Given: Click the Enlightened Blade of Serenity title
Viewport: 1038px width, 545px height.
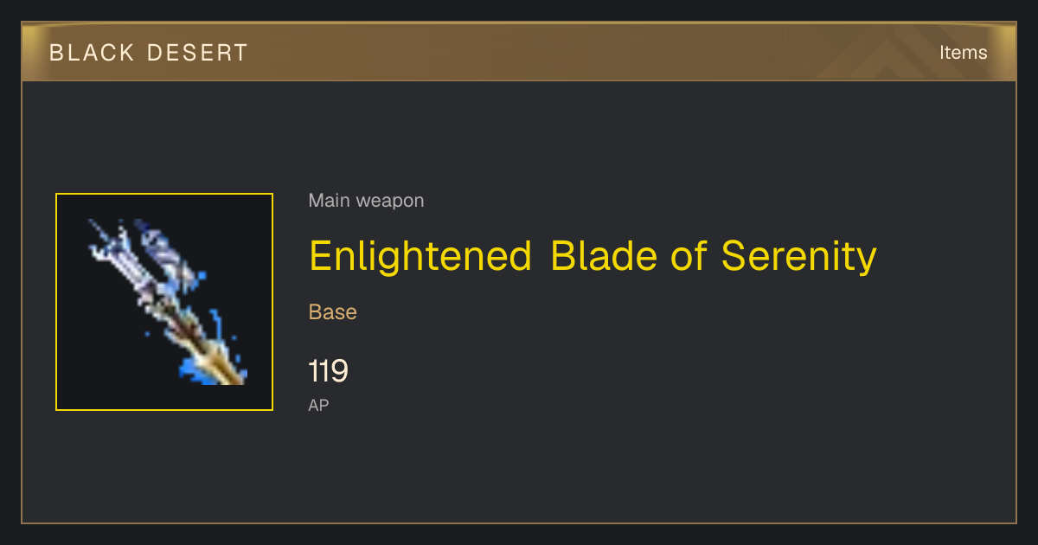Looking at the screenshot, I should (x=593, y=257).
